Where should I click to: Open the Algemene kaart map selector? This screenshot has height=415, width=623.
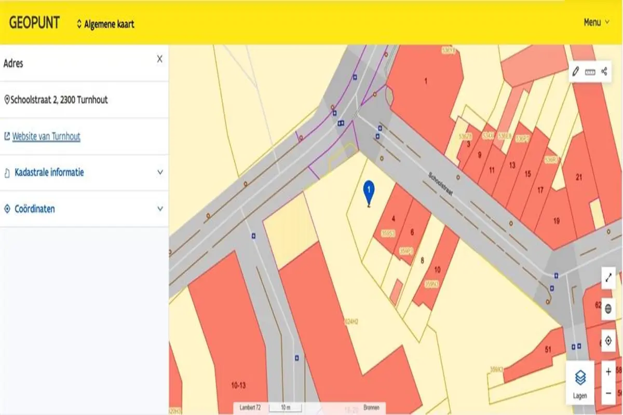tap(105, 24)
